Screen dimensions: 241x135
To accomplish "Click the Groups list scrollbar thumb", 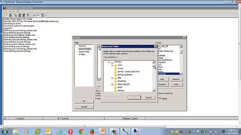I will tap(181, 51).
